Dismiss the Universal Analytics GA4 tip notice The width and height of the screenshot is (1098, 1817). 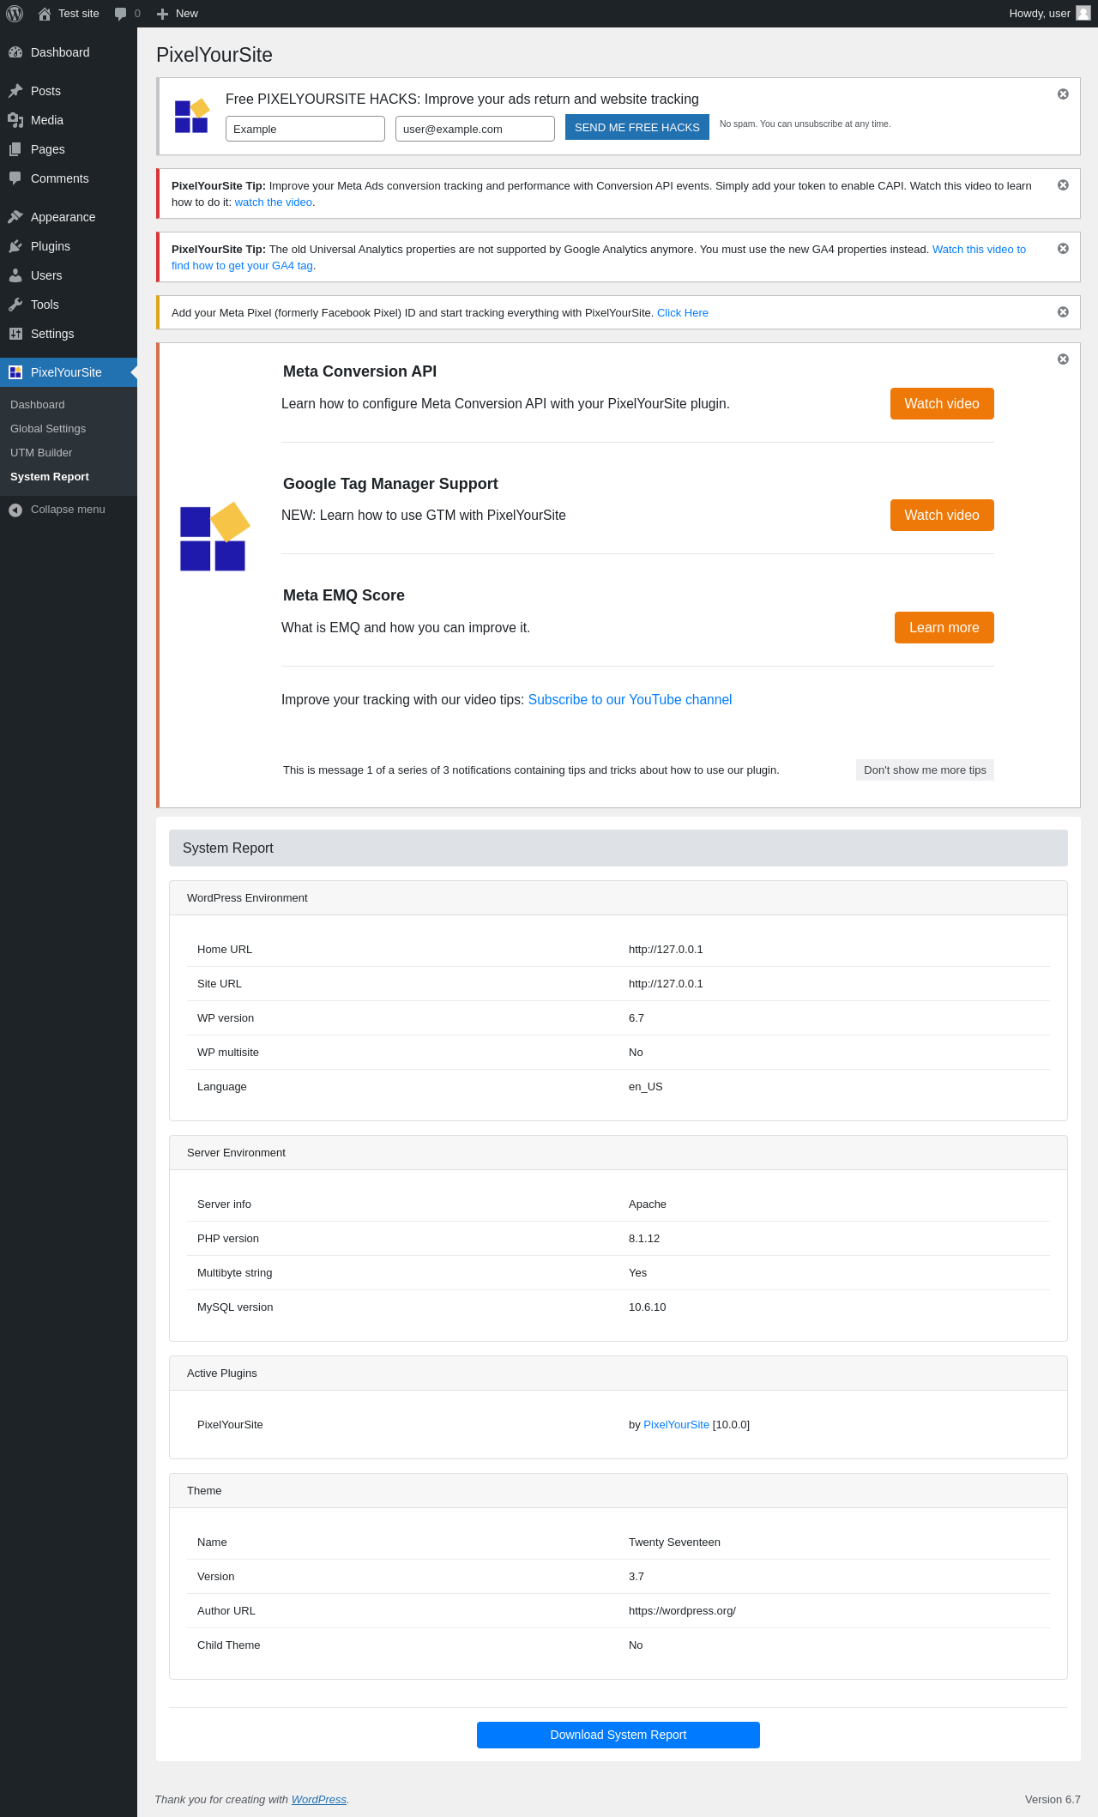pos(1063,249)
